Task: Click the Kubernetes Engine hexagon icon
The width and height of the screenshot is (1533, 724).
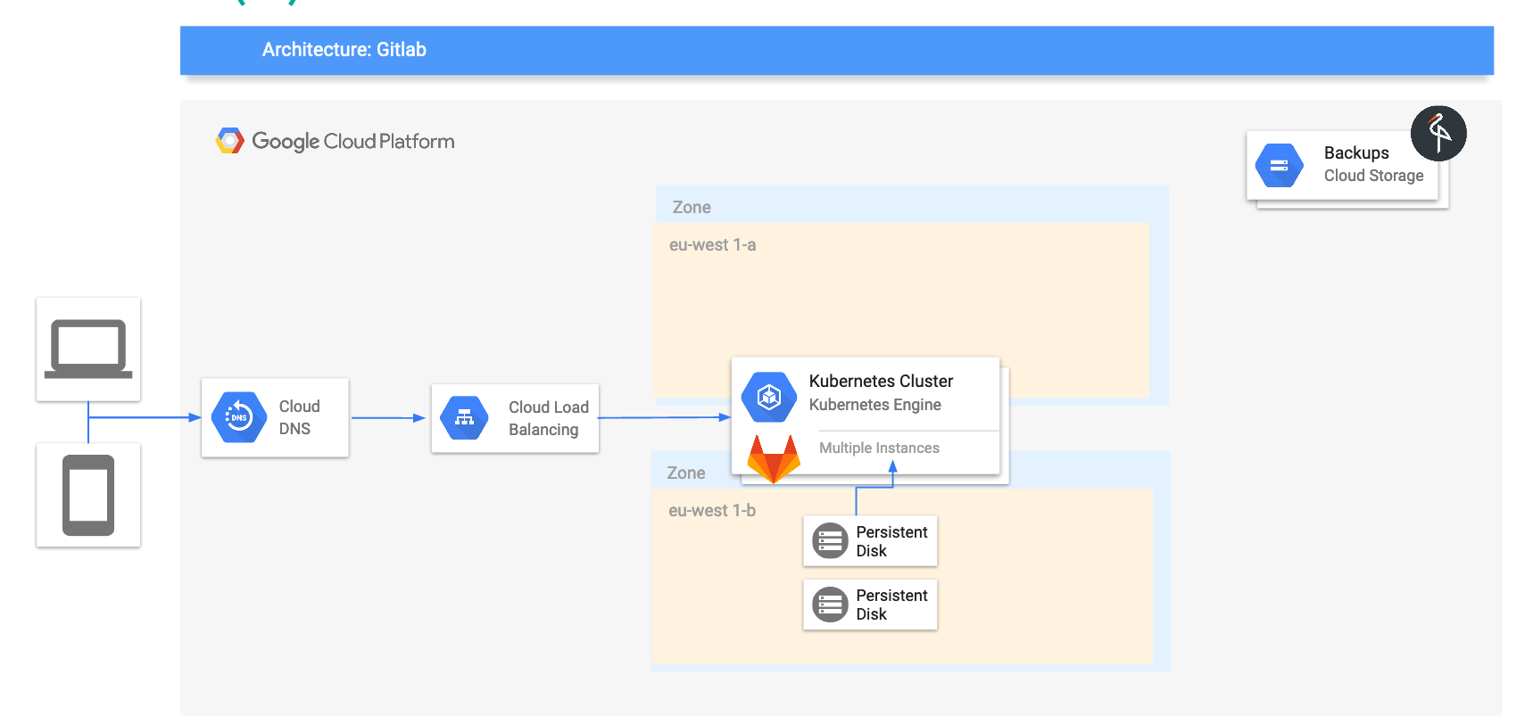Action: point(769,397)
